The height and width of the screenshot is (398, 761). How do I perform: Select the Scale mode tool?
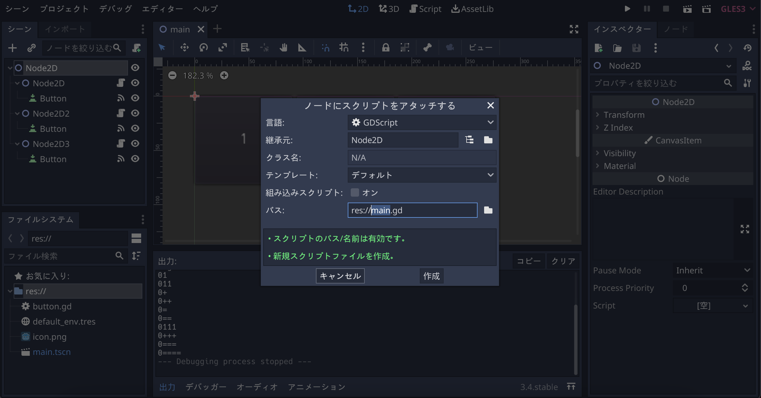[x=223, y=48]
